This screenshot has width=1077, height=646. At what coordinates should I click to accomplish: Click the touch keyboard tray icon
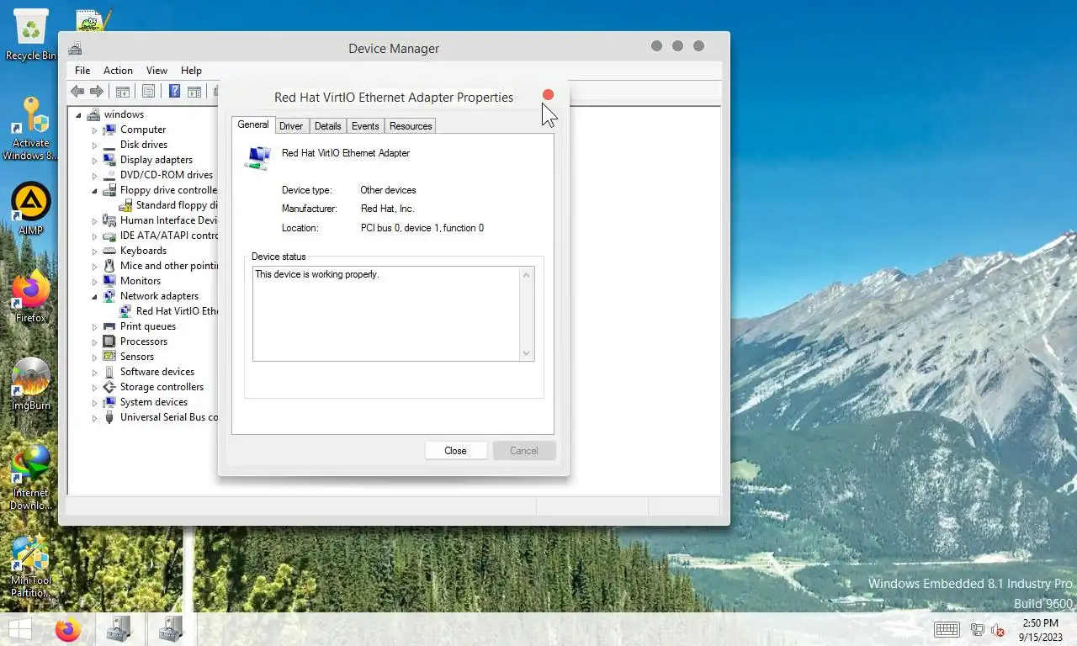[x=947, y=629]
